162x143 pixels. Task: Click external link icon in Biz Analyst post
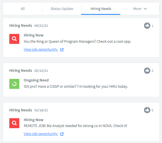(x=62, y=134)
